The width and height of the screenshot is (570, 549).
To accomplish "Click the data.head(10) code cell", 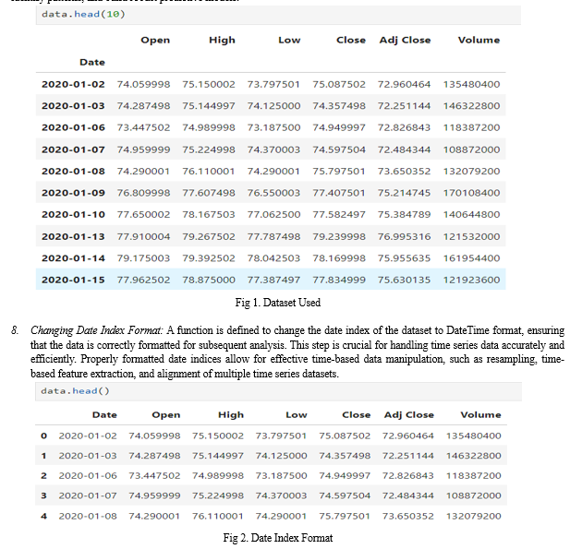I will pos(278,15).
